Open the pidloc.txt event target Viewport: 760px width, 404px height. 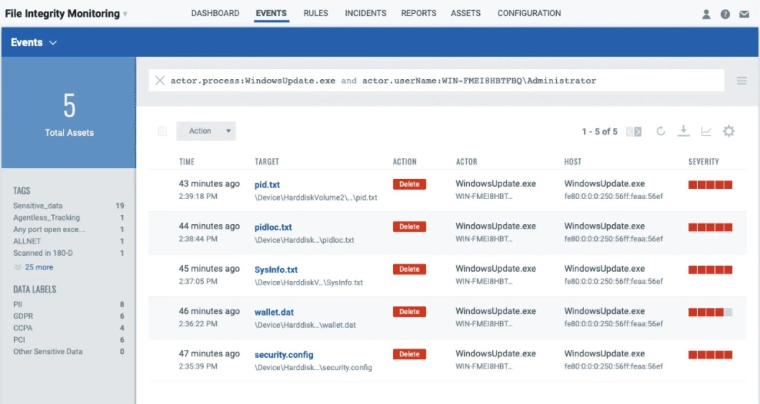pos(273,227)
